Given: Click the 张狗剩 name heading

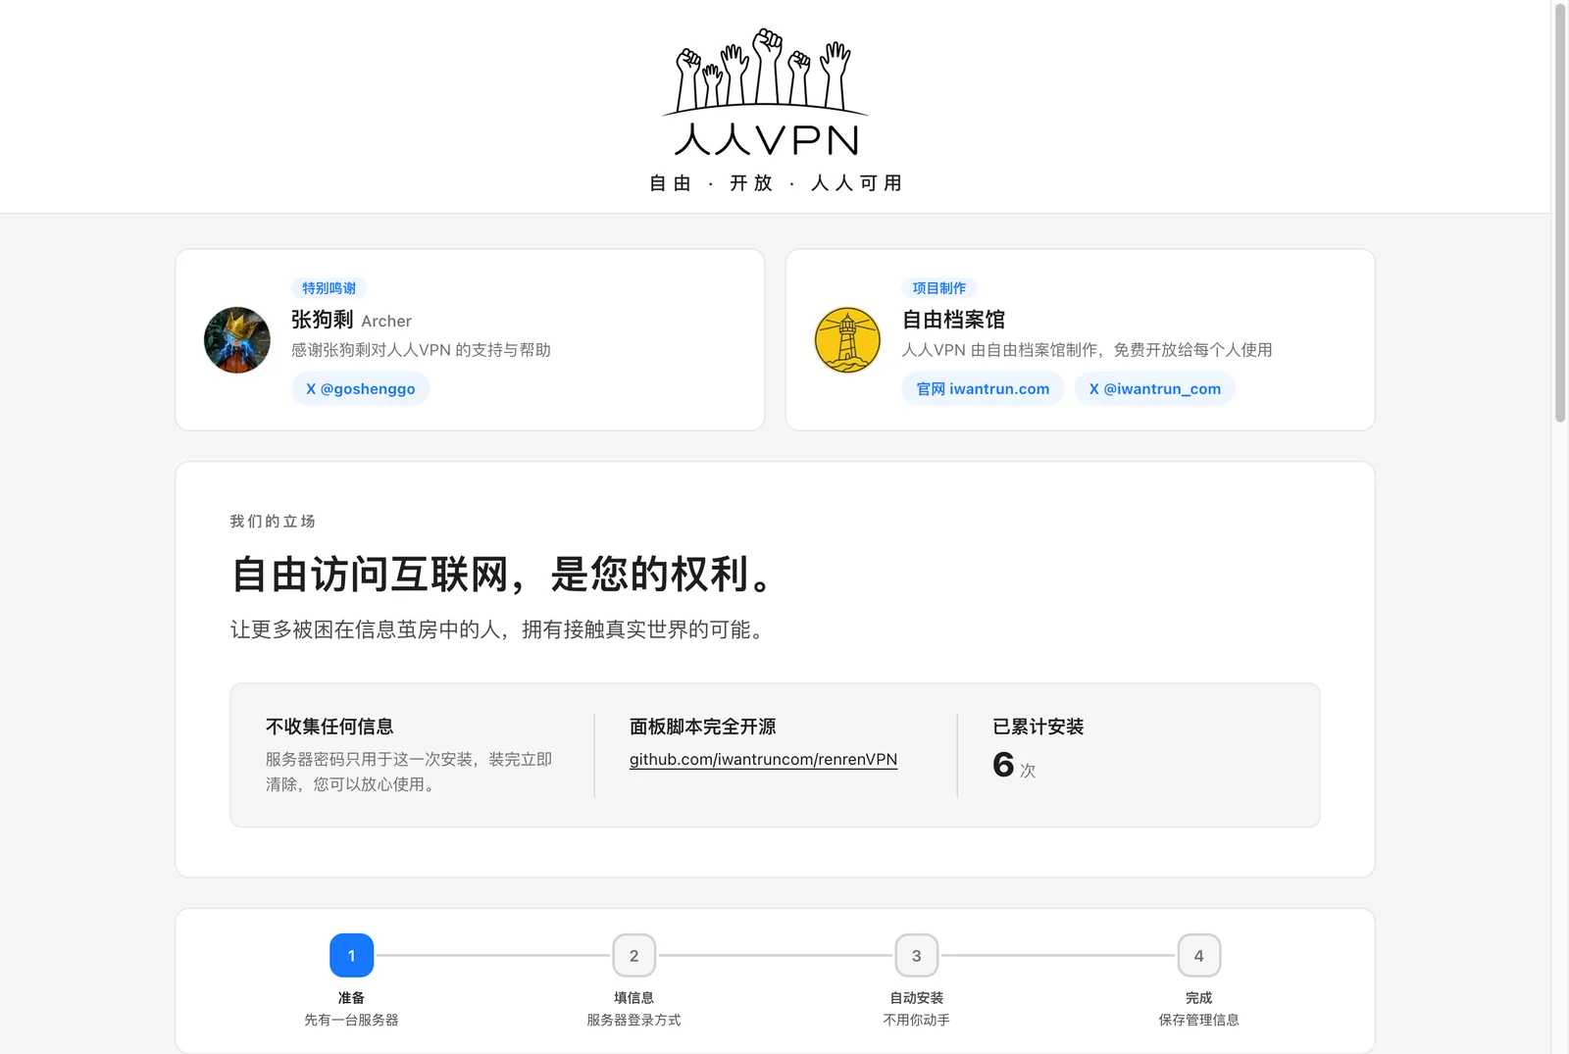Looking at the screenshot, I should pos(323,320).
